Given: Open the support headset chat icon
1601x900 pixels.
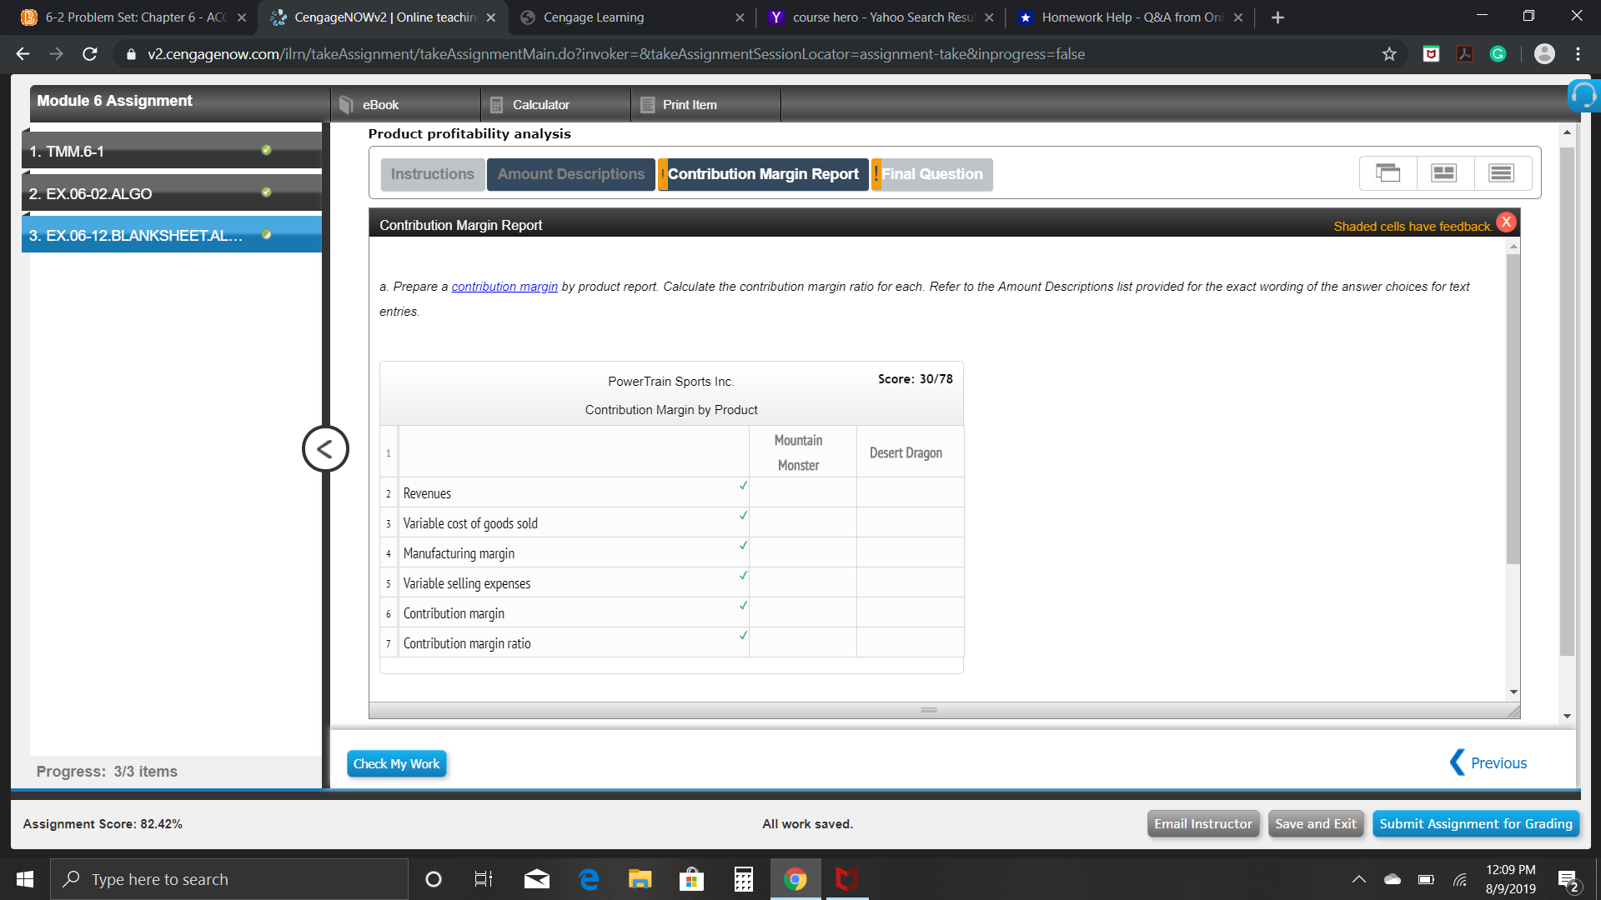Looking at the screenshot, I should pyautogui.click(x=1583, y=95).
